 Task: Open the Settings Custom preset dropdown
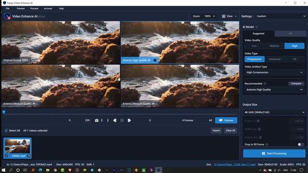coord(281,16)
